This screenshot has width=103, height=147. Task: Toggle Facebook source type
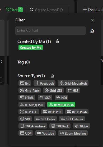point(45,83)
